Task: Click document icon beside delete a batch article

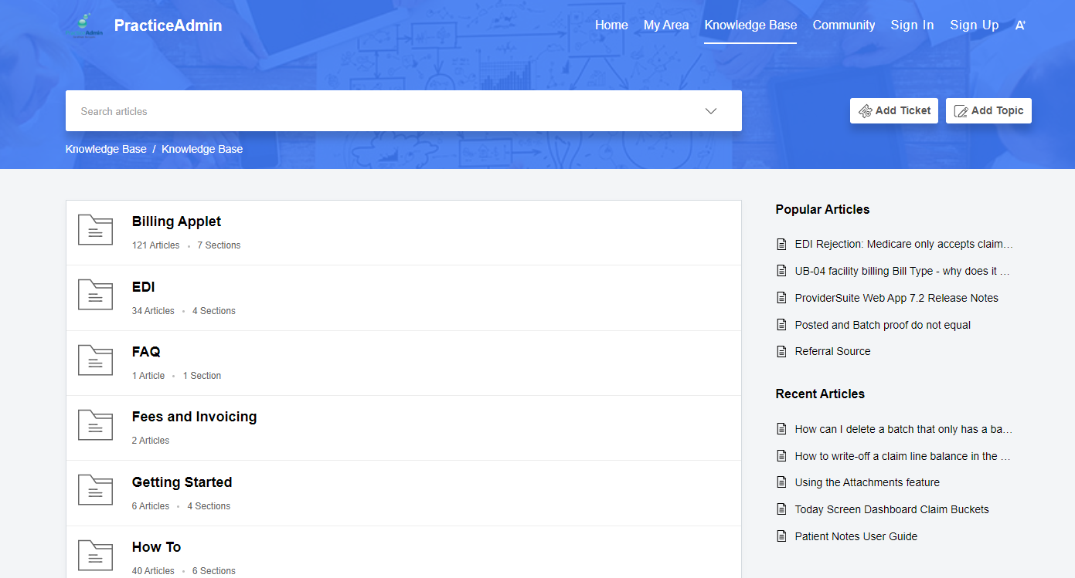Action: click(x=781, y=429)
